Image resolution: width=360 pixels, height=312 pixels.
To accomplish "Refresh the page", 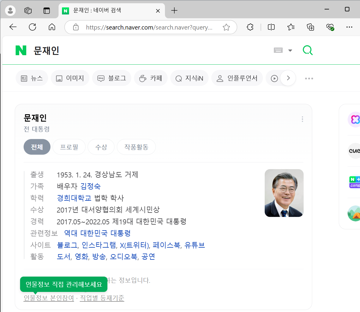I will pos(32,27).
